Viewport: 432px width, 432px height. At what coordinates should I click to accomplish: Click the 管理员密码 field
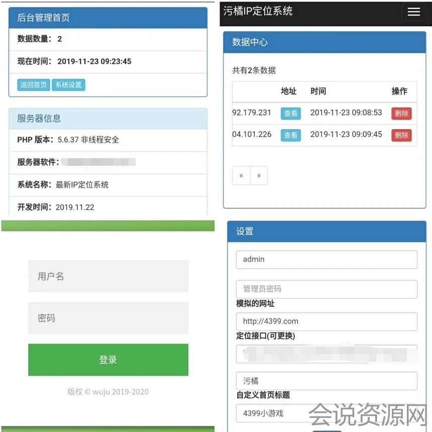[x=327, y=289]
